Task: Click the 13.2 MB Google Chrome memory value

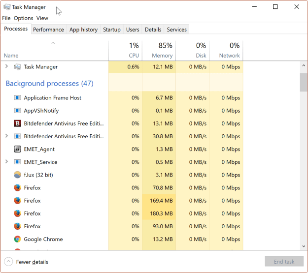Action: [163, 239]
